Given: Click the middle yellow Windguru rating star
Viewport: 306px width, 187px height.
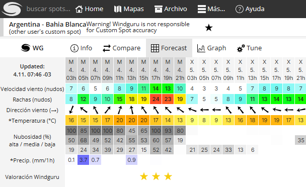Looking at the screenshot, I should click(156, 176).
